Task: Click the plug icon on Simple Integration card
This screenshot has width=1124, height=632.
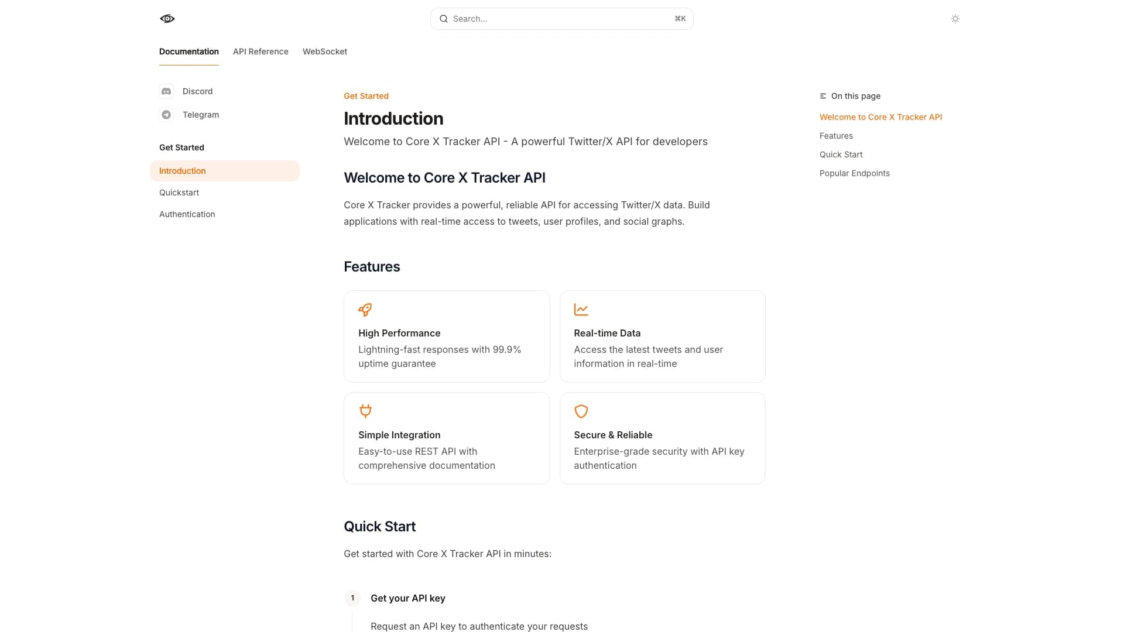Action: tap(365, 411)
